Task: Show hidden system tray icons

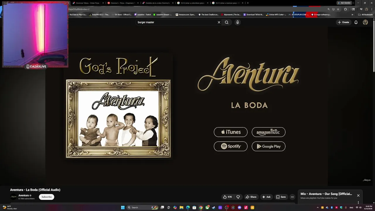Action: (x=318, y=207)
